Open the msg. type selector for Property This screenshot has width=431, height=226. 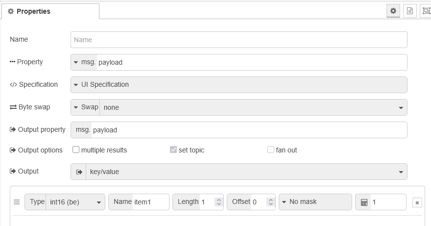[x=84, y=62]
